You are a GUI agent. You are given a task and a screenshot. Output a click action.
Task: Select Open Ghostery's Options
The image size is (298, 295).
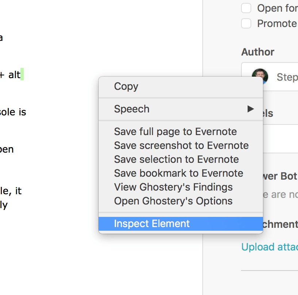click(x=173, y=201)
